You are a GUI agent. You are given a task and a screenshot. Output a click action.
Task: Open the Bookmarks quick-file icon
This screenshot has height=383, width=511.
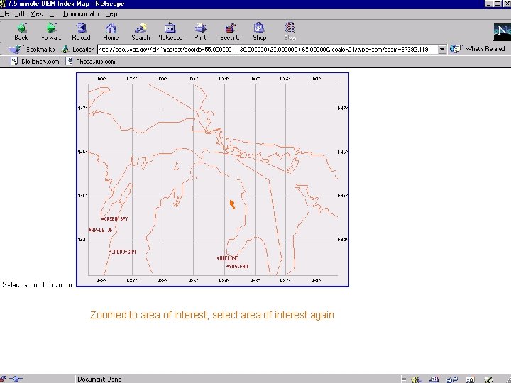pos(15,50)
